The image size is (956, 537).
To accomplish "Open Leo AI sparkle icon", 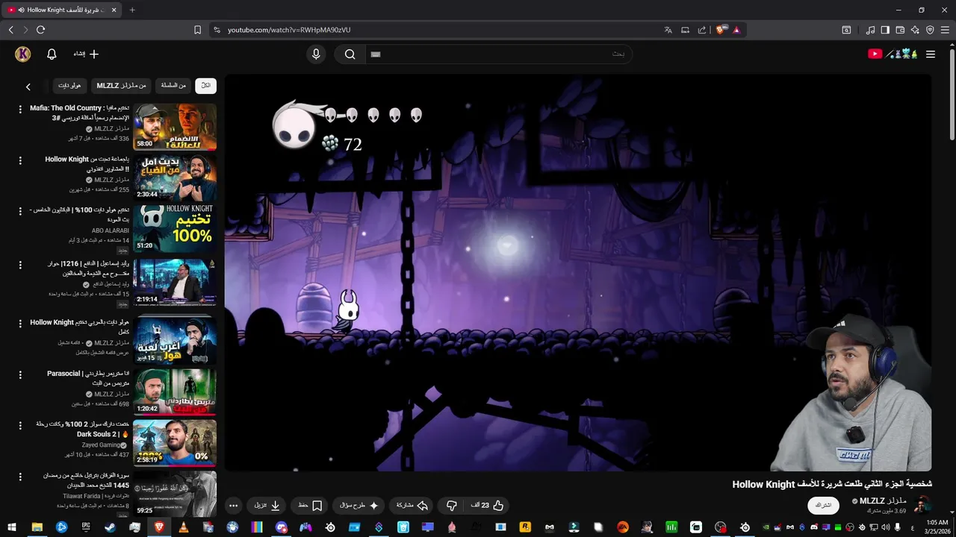I will pos(915,30).
